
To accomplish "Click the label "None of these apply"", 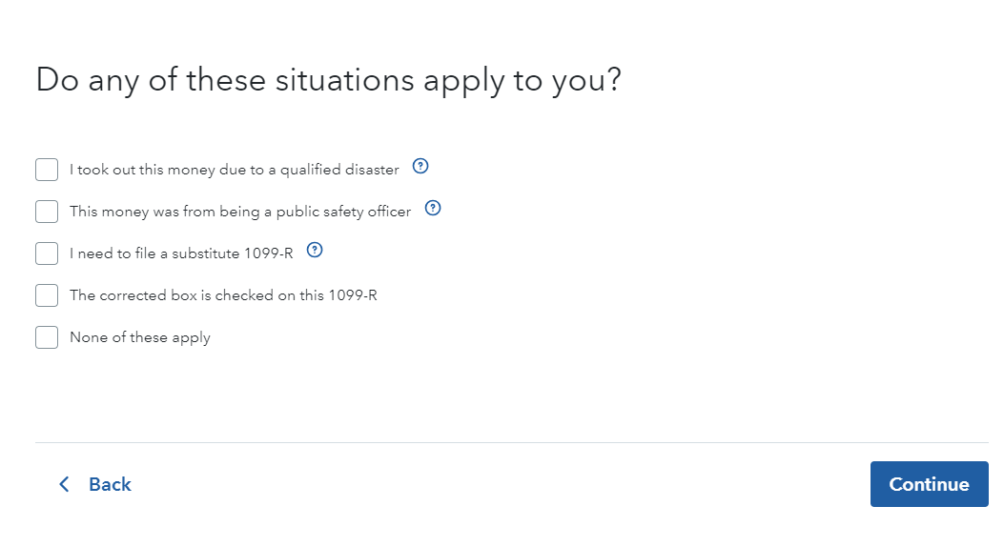I will (x=140, y=337).
